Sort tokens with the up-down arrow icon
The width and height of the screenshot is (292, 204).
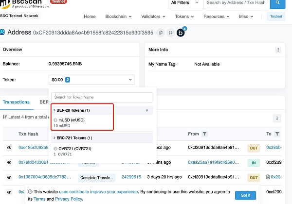(147, 110)
